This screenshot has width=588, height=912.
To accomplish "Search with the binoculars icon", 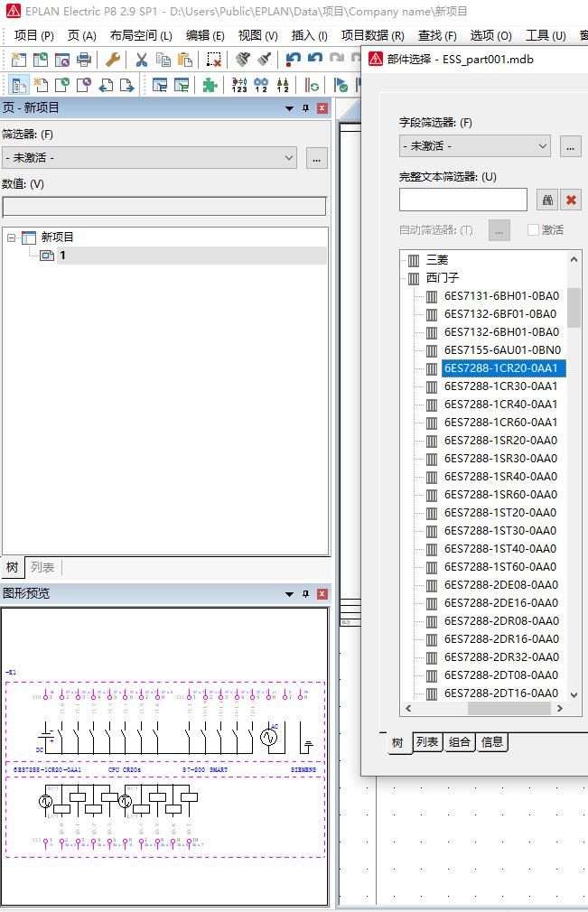I will (x=547, y=200).
